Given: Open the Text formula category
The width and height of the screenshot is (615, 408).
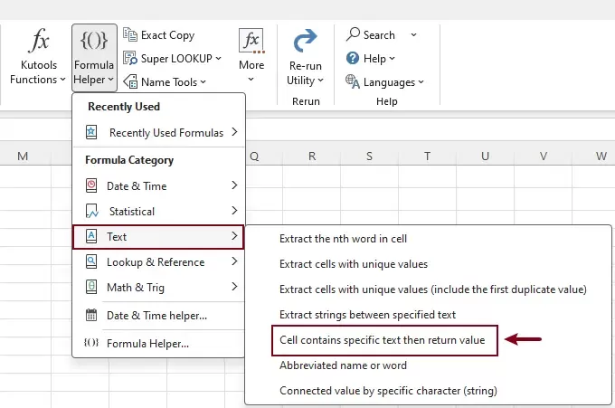Looking at the screenshot, I should click(158, 236).
